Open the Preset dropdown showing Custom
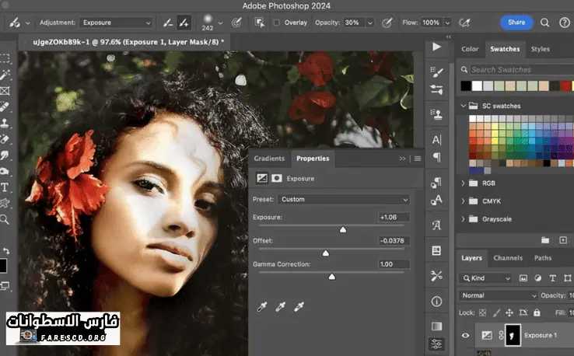Image resolution: width=574 pixels, height=356 pixels. [343, 199]
